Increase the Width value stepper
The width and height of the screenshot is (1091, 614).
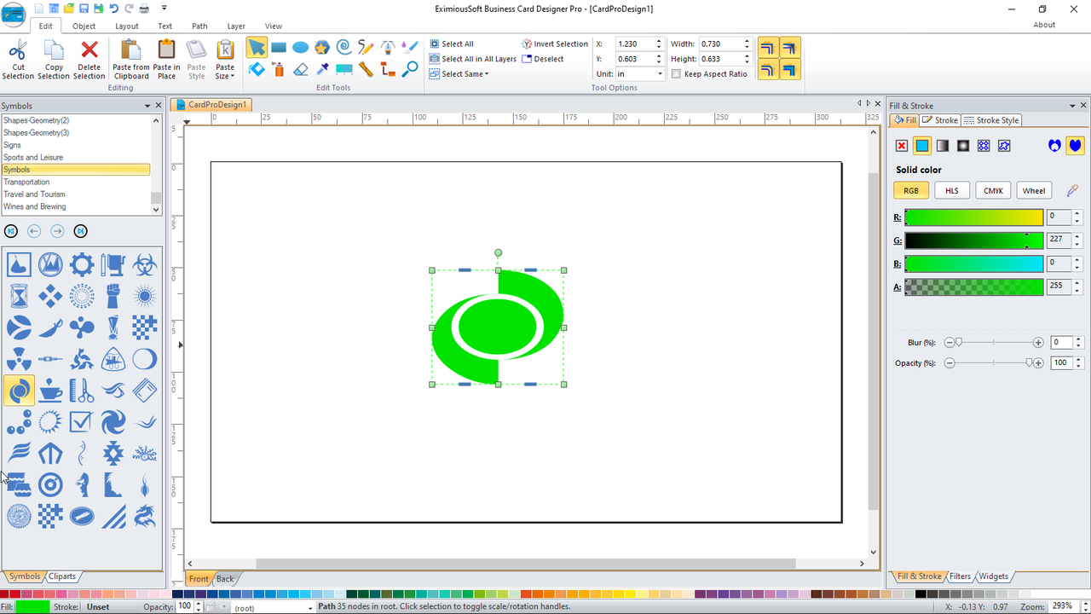click(x=747, y=41)
